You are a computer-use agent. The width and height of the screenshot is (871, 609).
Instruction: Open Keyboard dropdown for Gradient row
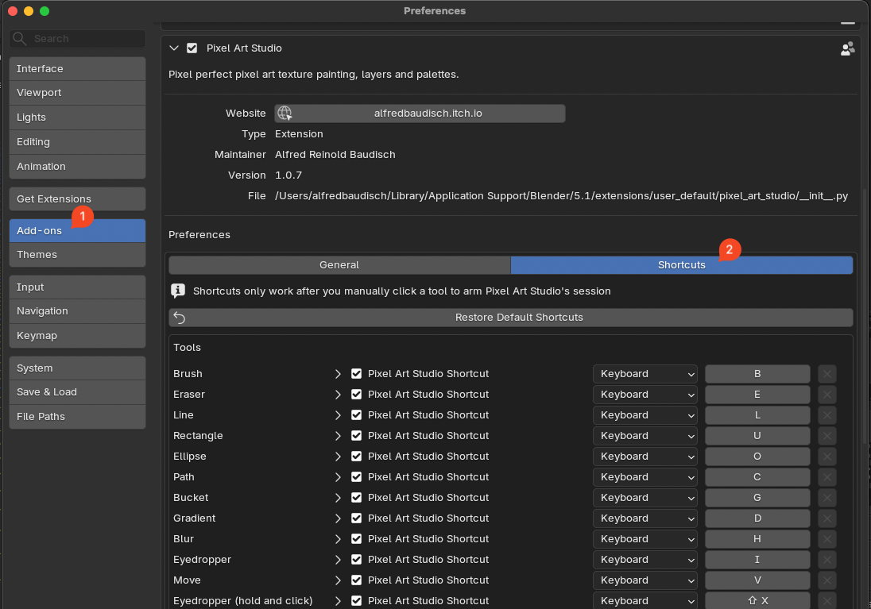645,518
